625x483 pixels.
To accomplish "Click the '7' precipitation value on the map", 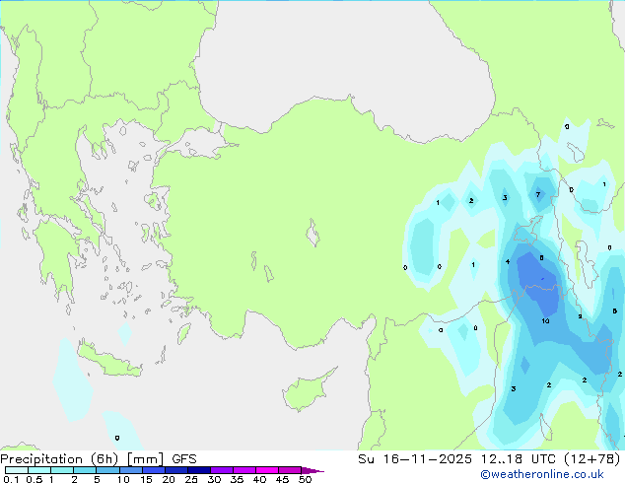I will tap(537, 194).
